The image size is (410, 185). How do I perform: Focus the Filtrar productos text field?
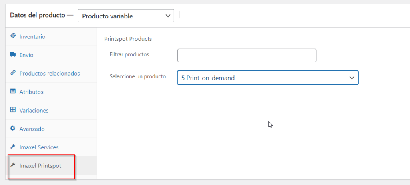click(247, 56)
